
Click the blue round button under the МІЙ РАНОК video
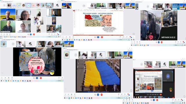click(x=159, y=42)
